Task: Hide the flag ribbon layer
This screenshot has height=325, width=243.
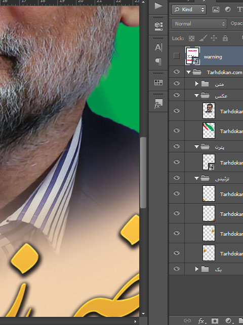Action: pyautogui.click(x=177, y=131)
